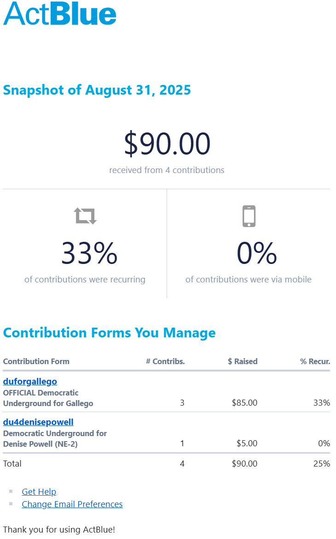Click the 0% mobile contributions figure
Screen dimensions: 336x539
[256, 253]
